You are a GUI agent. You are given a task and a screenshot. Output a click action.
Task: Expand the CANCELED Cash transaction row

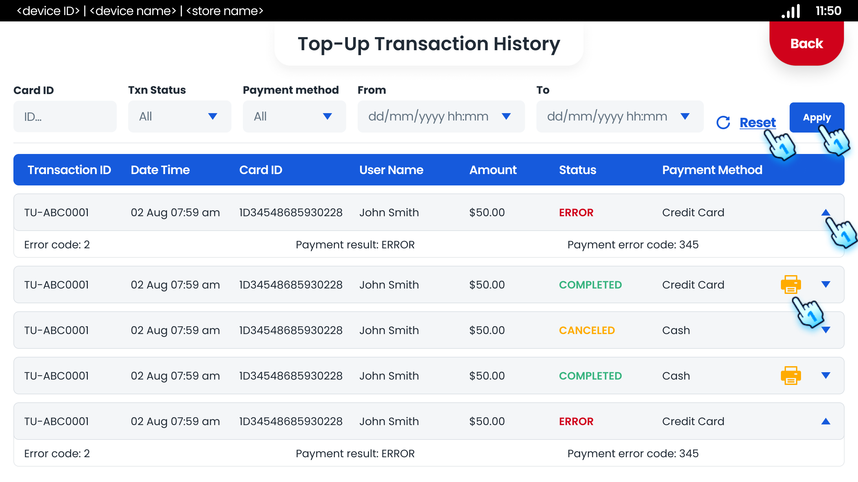pos(826,330)
